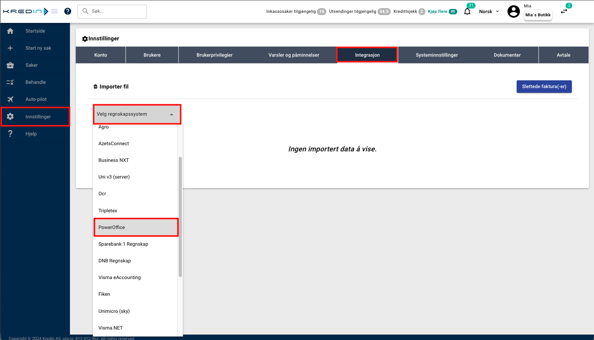Open Behandle in the sidebar
Viewport: 594px width, 340px height.
coord(35,82)
